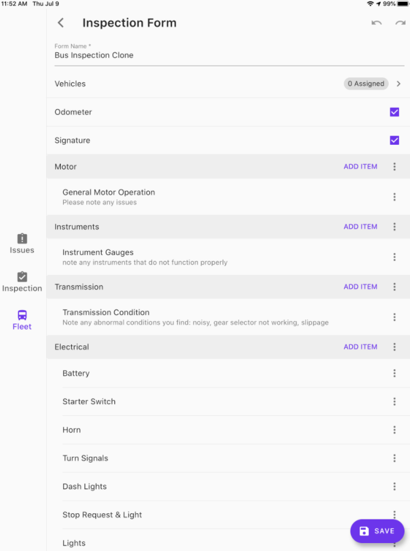
Task: Add item to the Motor section
Action: 360,167
